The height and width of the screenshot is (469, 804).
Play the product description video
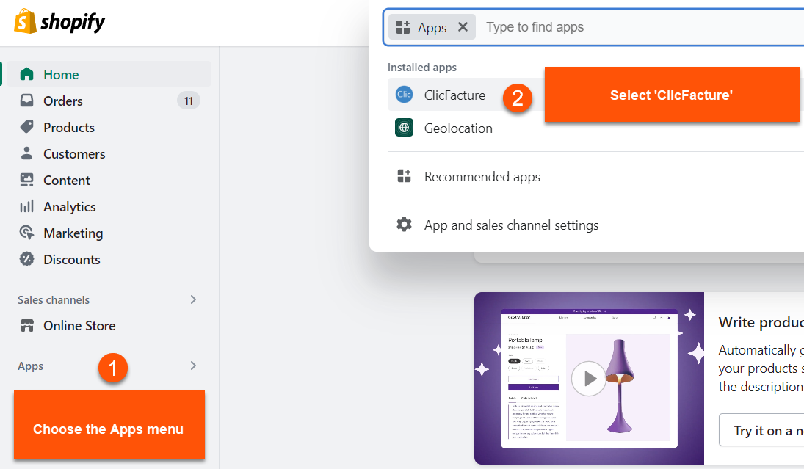(x=589, y=379)
